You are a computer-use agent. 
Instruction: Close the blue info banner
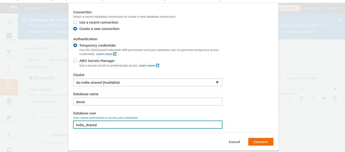click(x=340, y=20)
